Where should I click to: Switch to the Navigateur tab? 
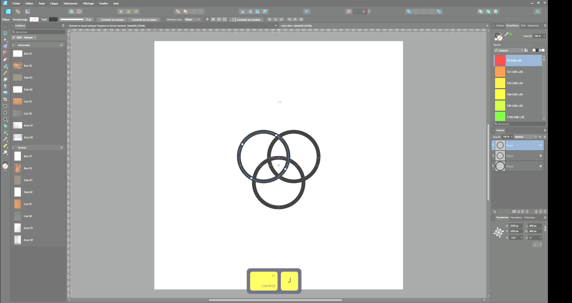click(x=516, y=218)
